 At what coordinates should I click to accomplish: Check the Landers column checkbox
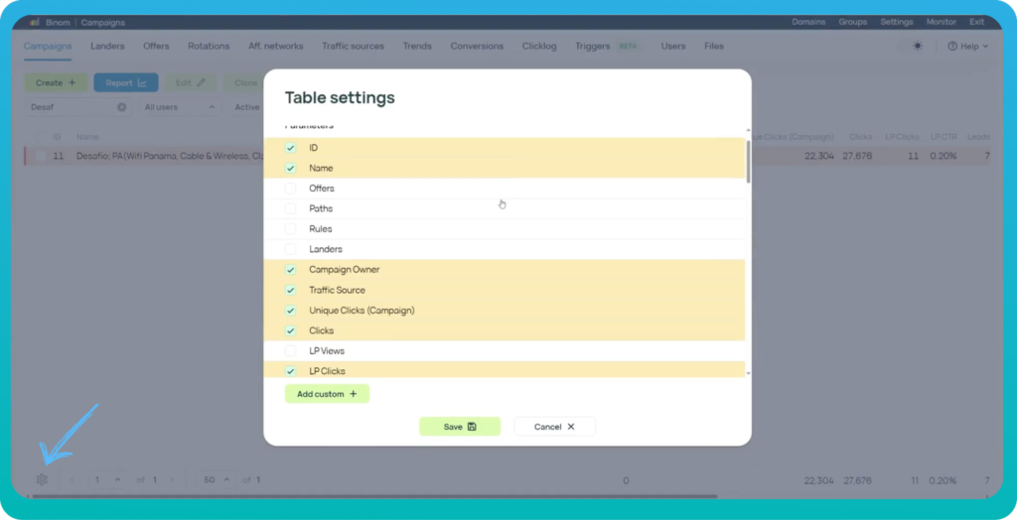pyautogui.click(x=291, y=249)
